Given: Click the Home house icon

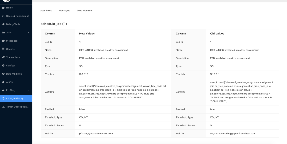Looking at the screenshot, I should [3, 8].
